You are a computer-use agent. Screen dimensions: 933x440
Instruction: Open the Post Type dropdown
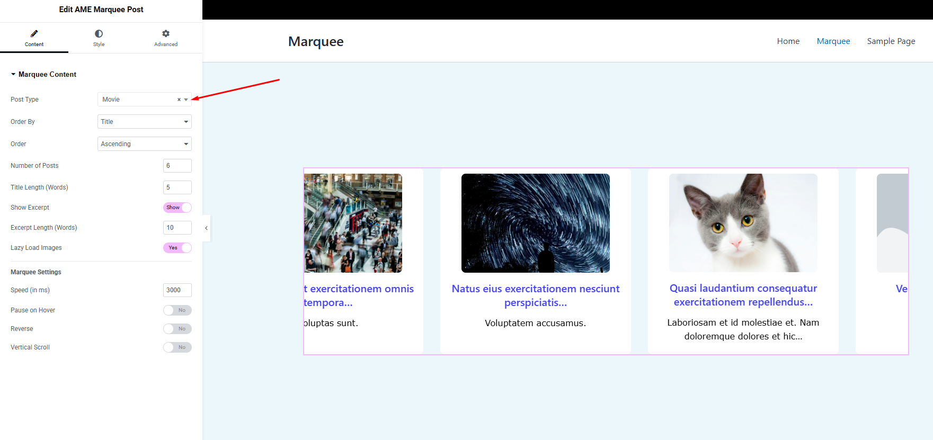point(145,100)
